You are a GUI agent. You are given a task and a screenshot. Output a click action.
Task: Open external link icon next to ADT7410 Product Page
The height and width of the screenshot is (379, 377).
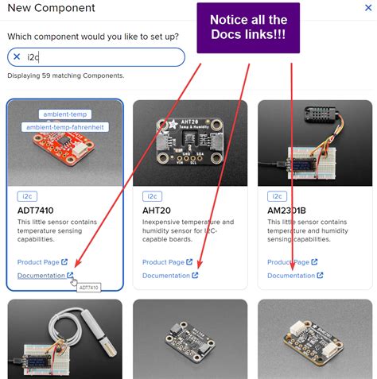pyautogui.click(x=64, y=262)
